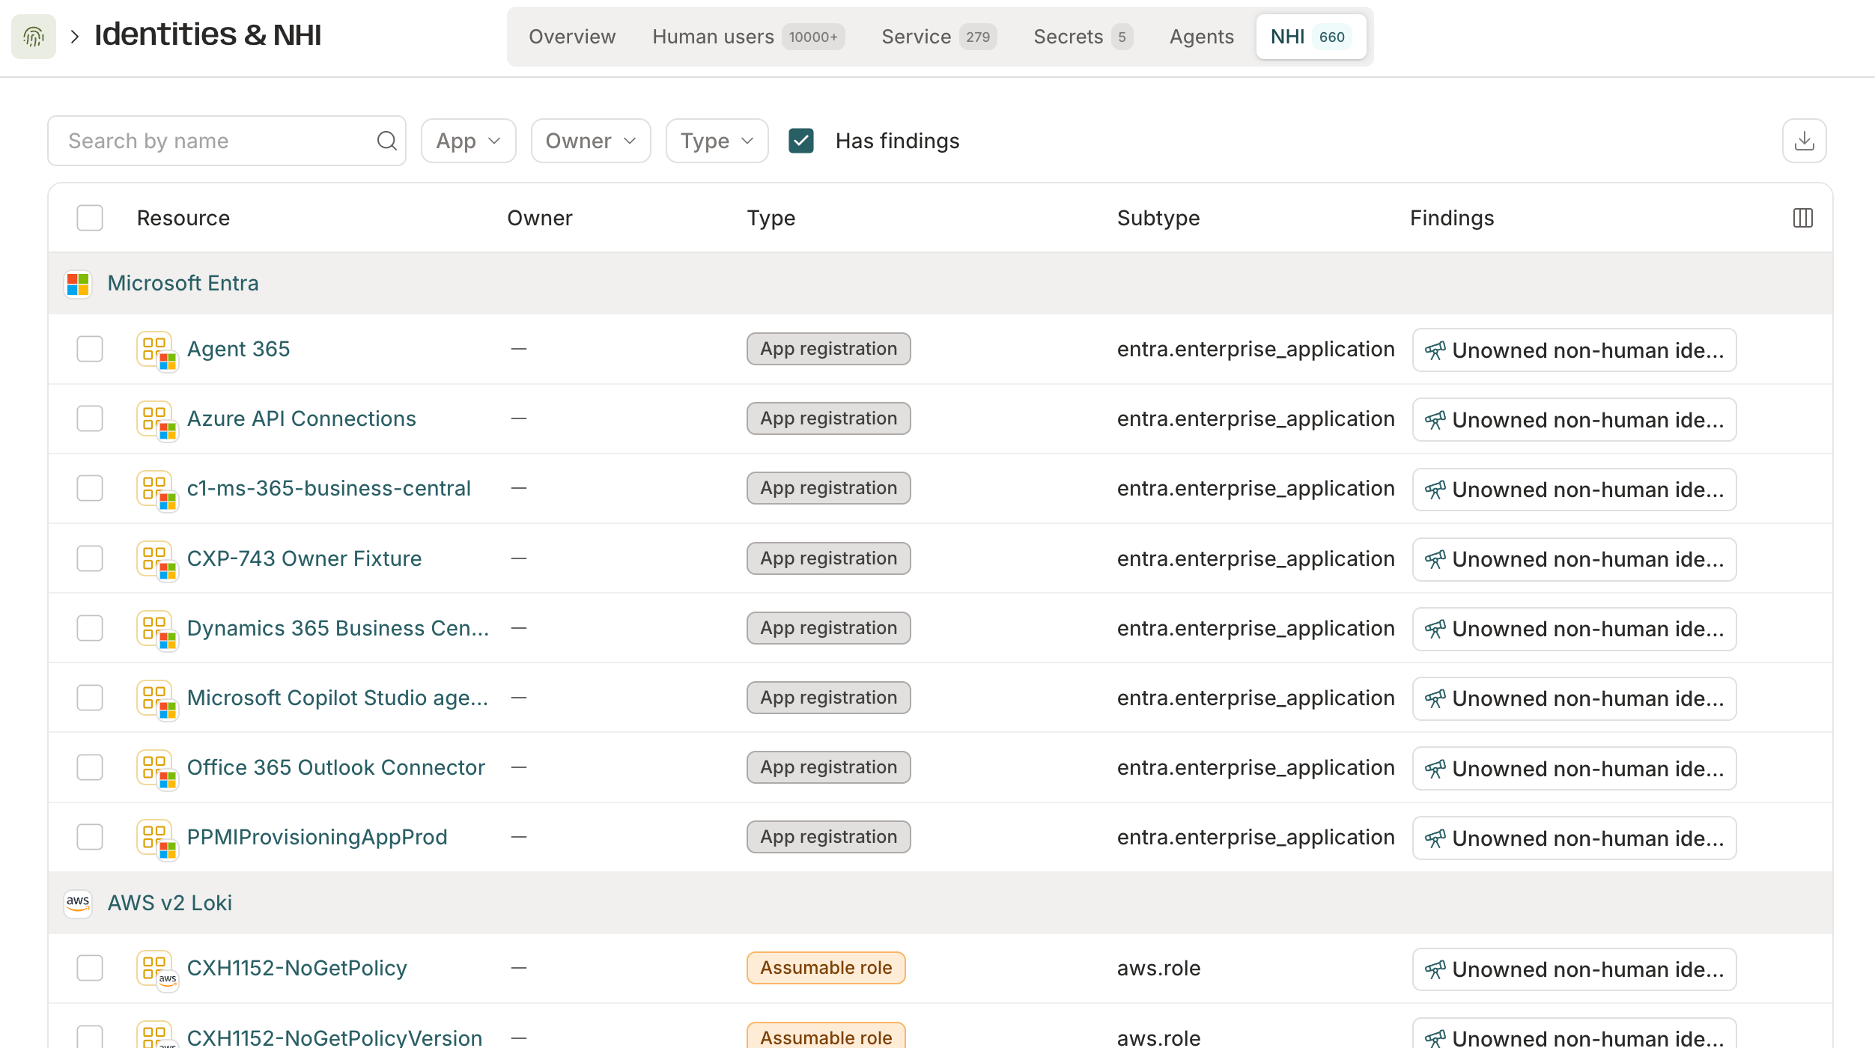Click the Findings column header
This screenshot has height=1048, width=1875.
pyautogui.click(x=1451, y=218)
